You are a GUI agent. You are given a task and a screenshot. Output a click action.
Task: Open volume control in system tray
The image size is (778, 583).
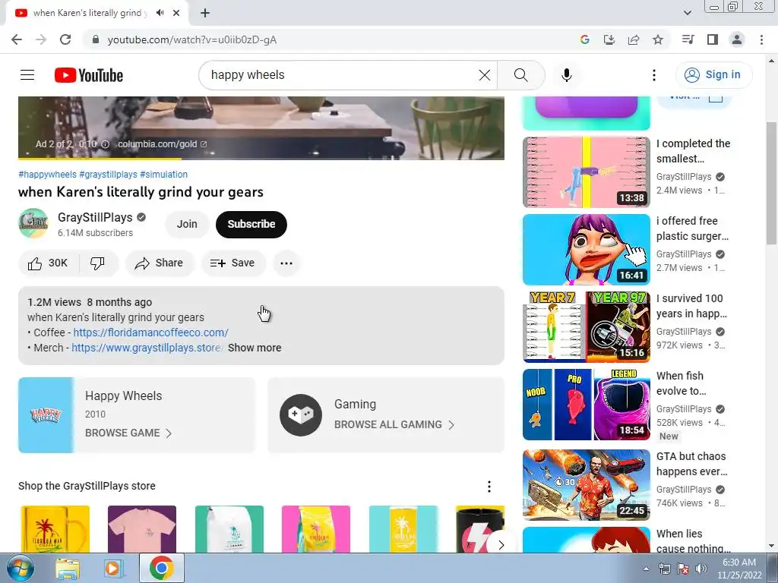[701, 569]
